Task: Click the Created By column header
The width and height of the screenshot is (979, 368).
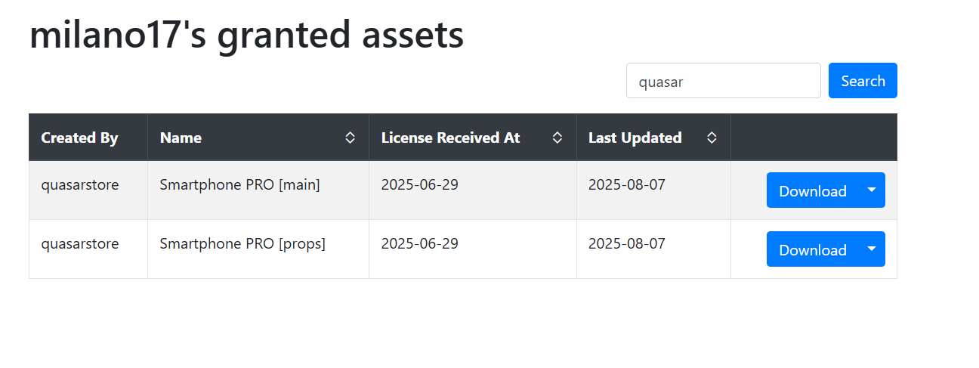Action: point(88,138)
